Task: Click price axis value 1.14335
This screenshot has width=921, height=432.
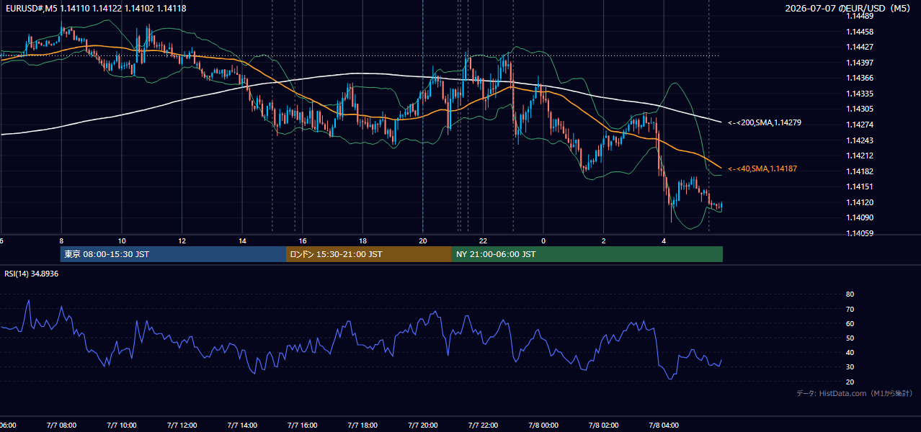Action: pos(859,94)
